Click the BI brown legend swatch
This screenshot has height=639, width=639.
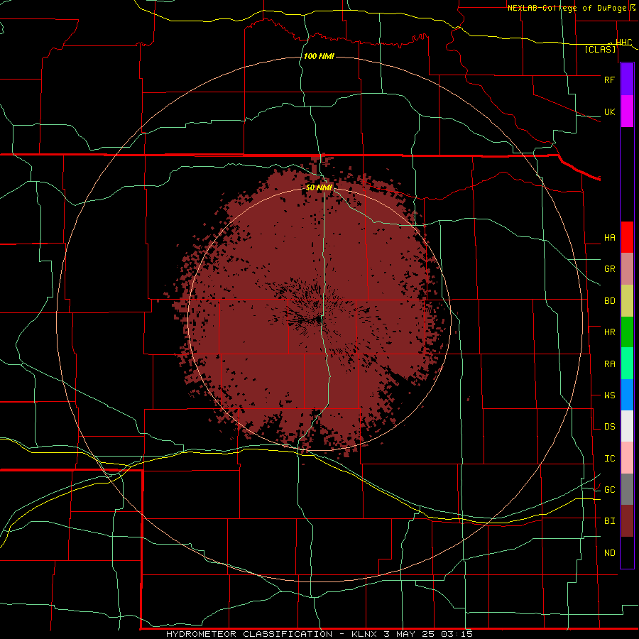pos(627,521)
